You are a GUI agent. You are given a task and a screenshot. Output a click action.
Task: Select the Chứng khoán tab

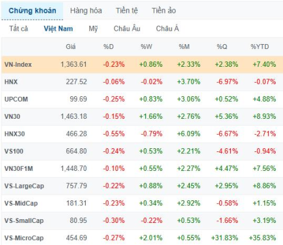(32, 10)
